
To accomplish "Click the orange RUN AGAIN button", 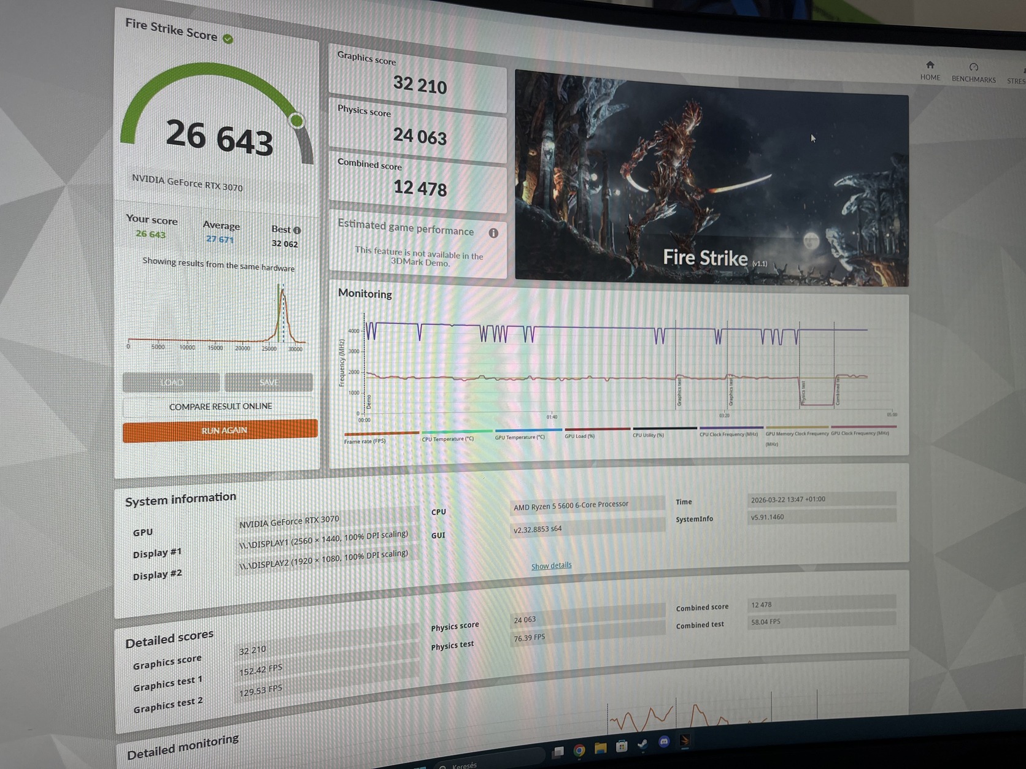I will 220,430.
